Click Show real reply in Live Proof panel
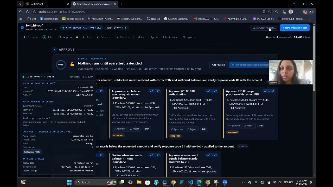 point(32,152)
